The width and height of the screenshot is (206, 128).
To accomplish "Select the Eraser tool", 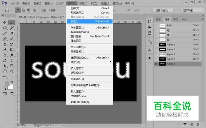I will point(5,50).
